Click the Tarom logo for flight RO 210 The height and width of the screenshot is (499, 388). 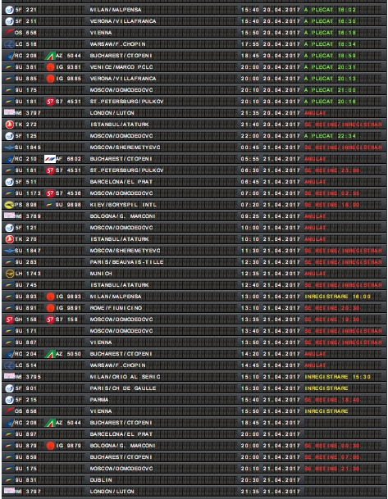pyautogui.click(x=10, y=159)
